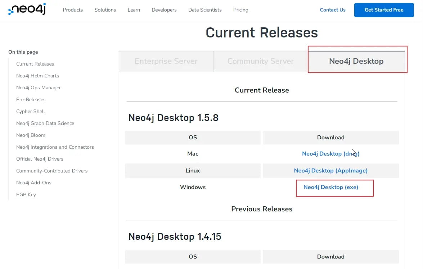Jump to PGP Key section
The height and width of the screenshot is (269, 423).
[26, 194]
